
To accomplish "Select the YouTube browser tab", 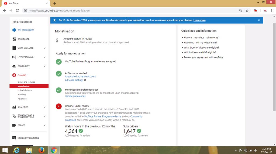I will (x=26, y=3).
